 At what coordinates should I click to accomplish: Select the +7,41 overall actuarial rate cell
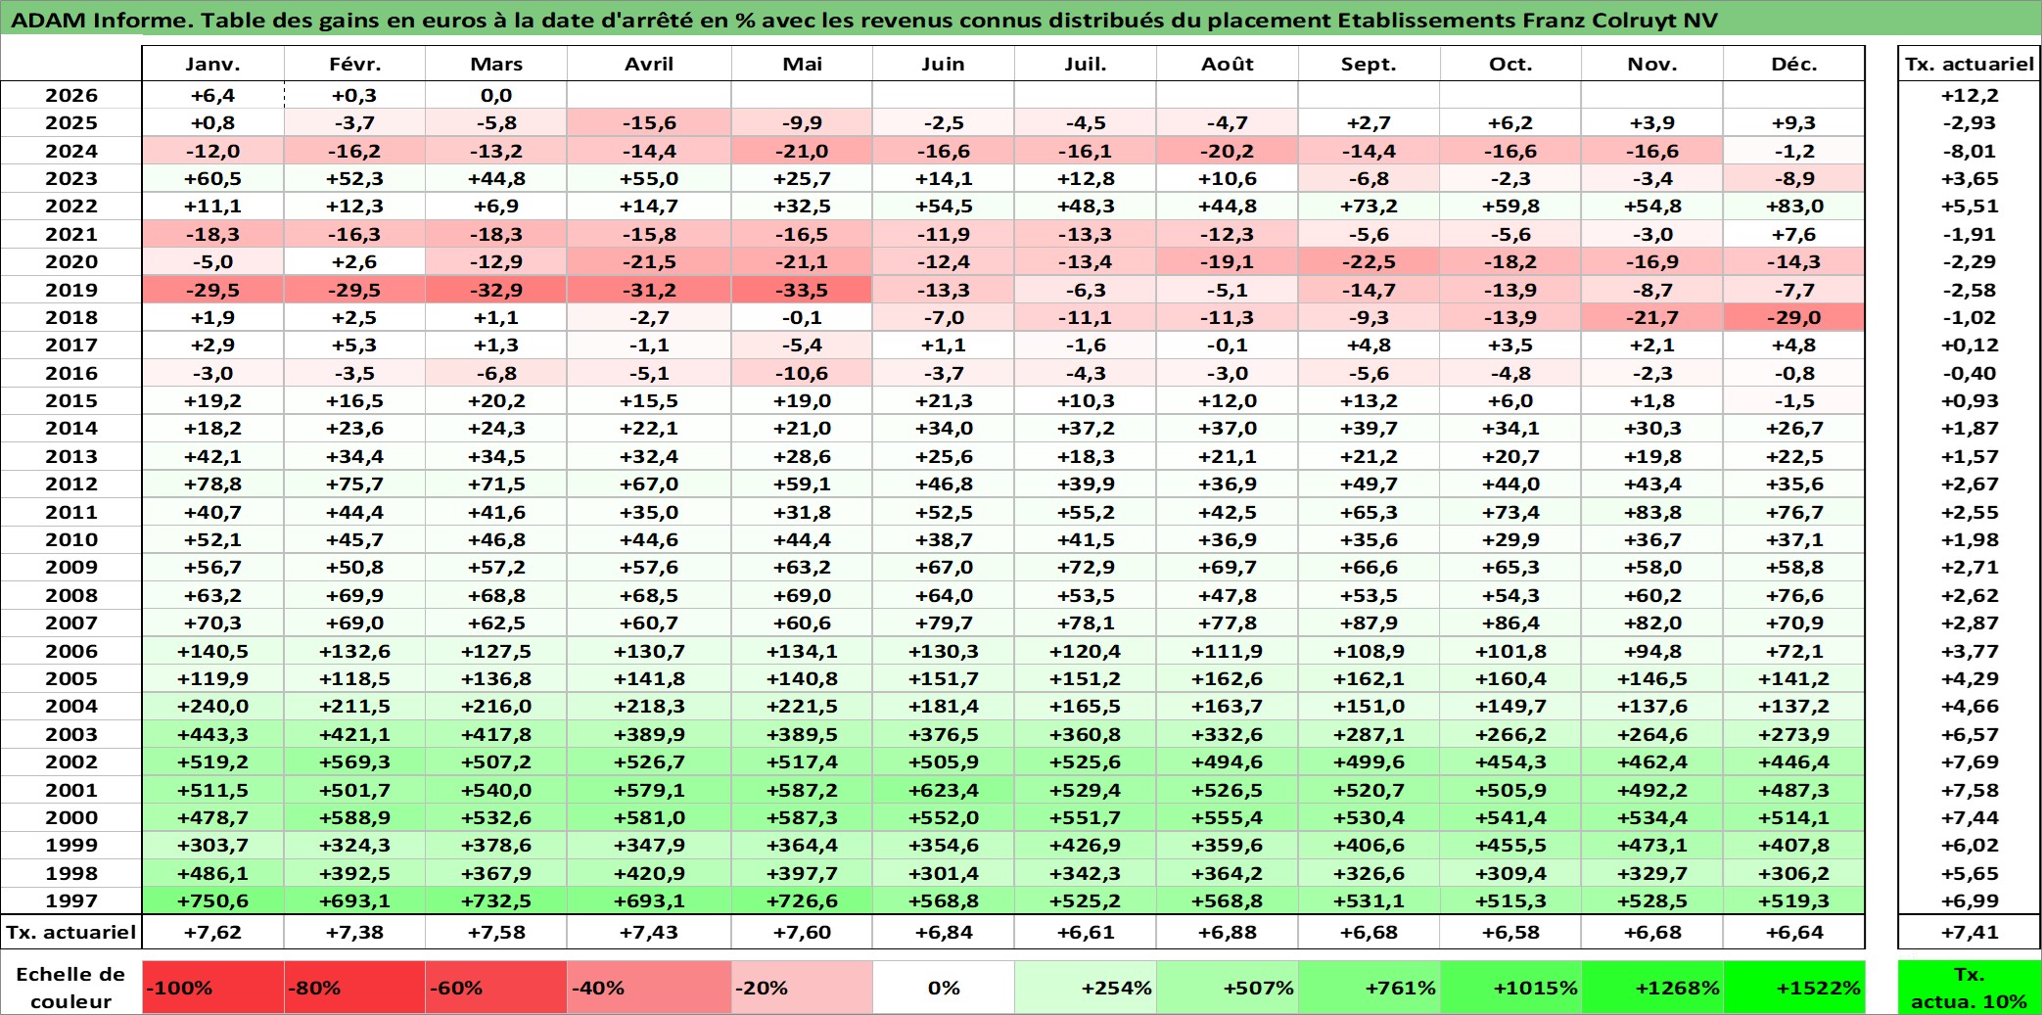pos(1969,932)
